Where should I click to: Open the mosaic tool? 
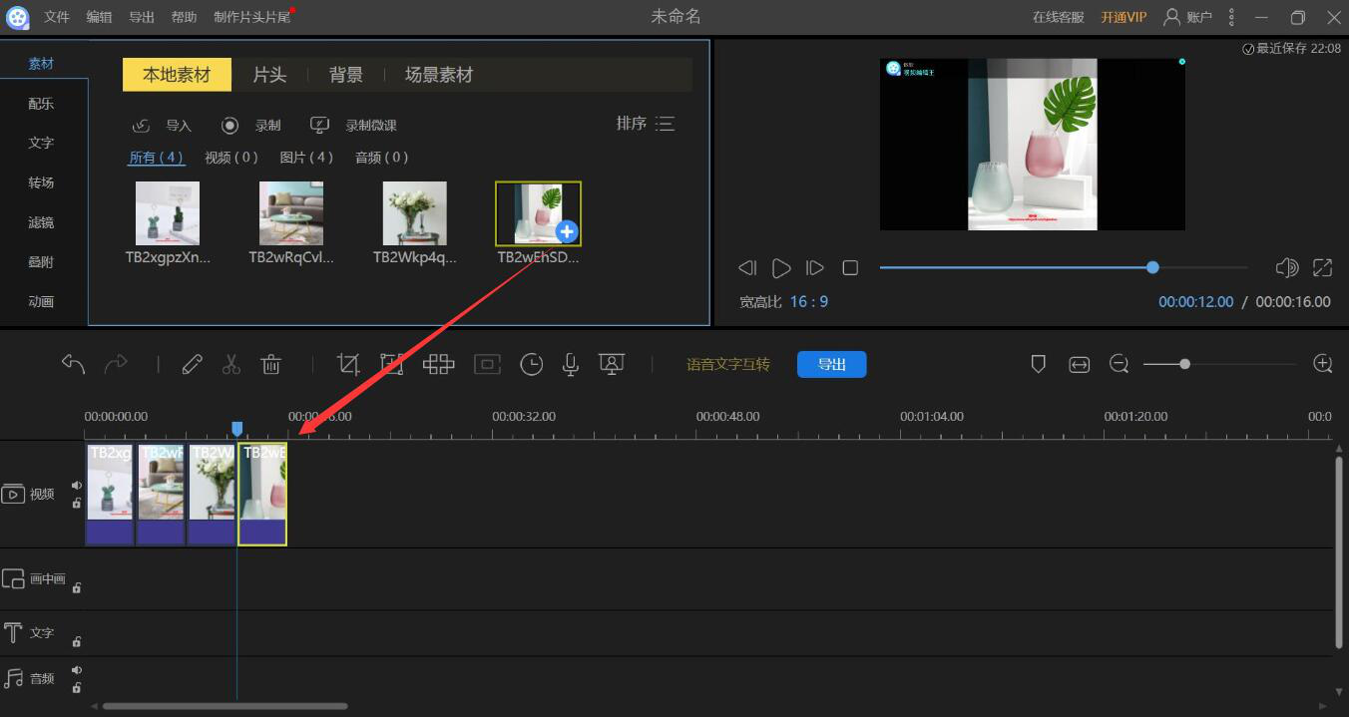tap(438, 364)
